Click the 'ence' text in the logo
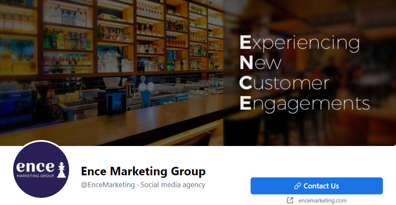 (35, 166)
